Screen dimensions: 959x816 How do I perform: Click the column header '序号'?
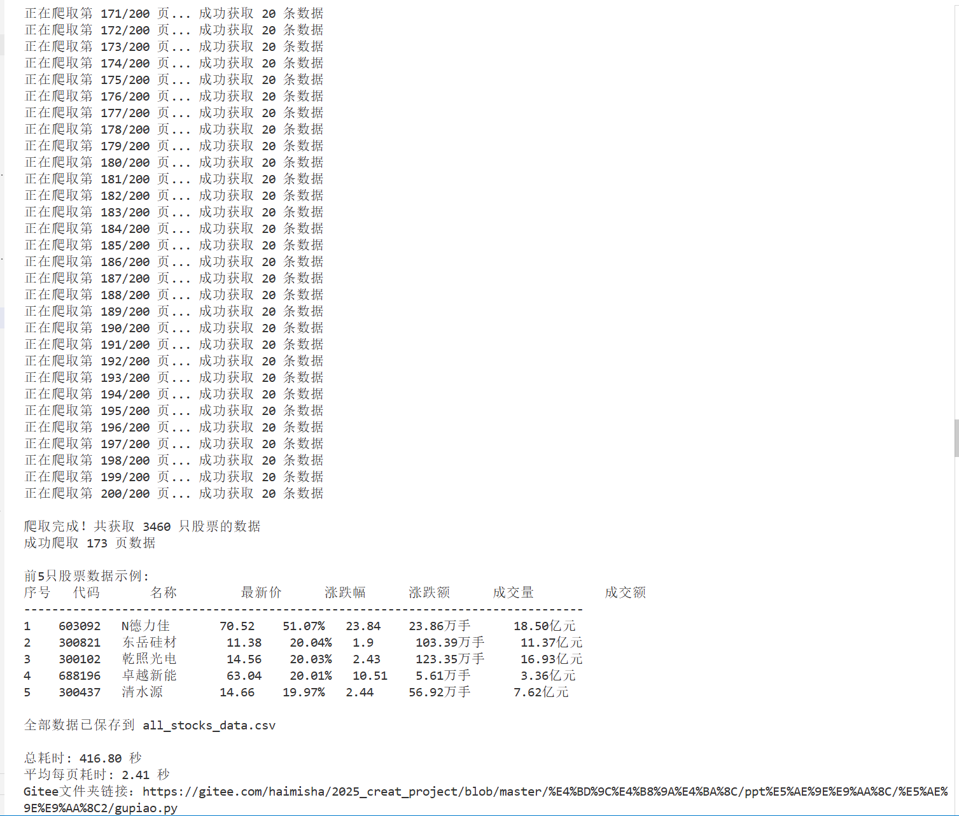coord(38,593)
